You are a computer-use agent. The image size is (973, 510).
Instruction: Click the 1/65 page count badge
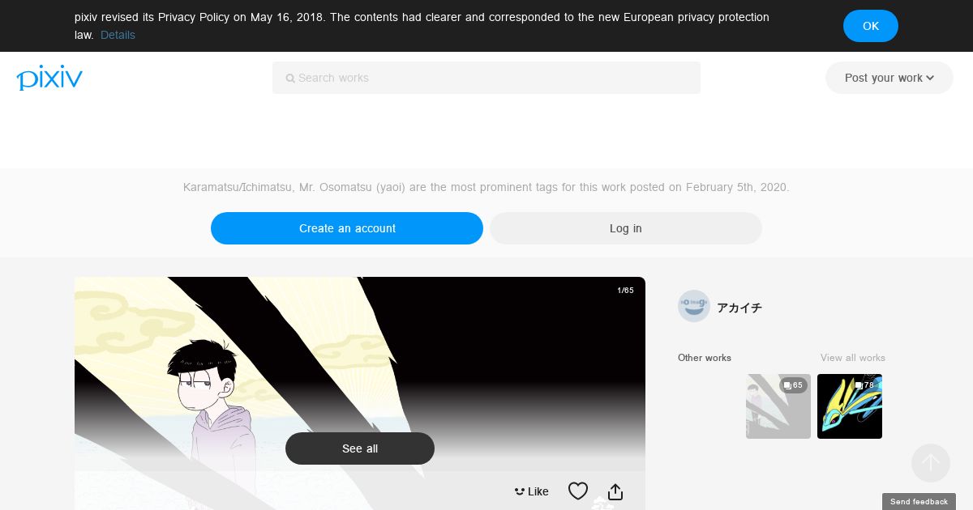click(625, 290)
